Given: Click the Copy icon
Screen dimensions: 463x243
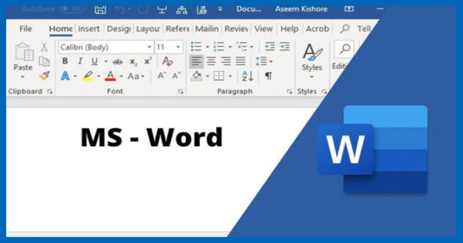Looking at the screenshot, I should [44, 62].
